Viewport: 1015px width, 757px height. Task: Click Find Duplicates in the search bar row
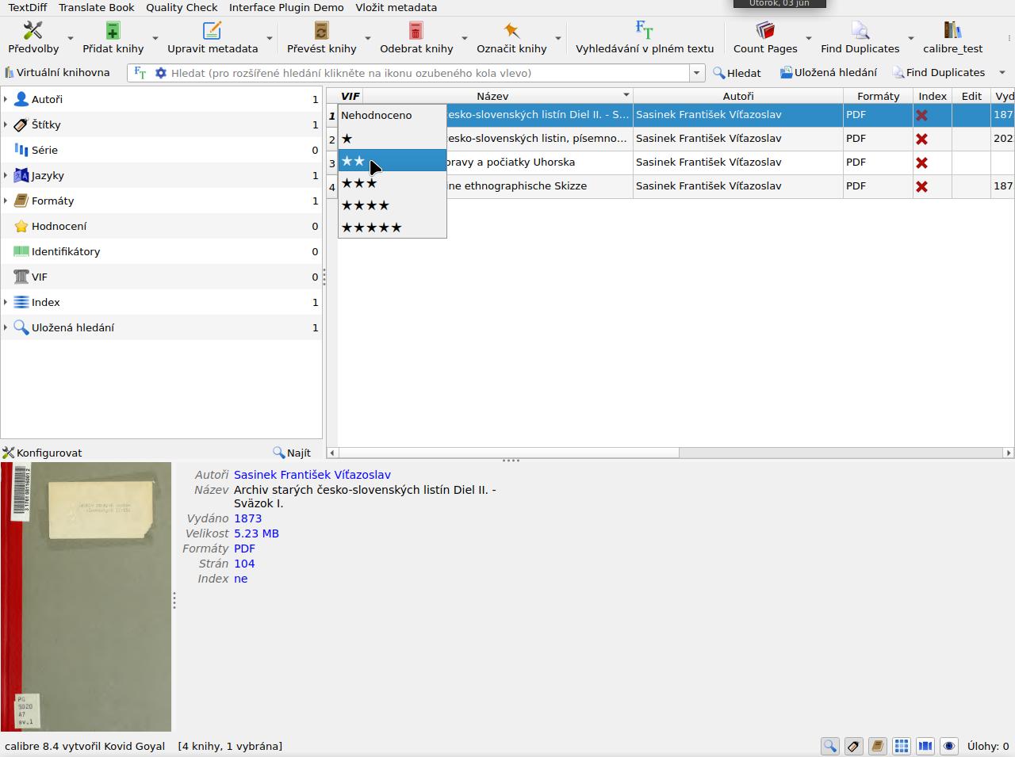click(x=939, y=73)
